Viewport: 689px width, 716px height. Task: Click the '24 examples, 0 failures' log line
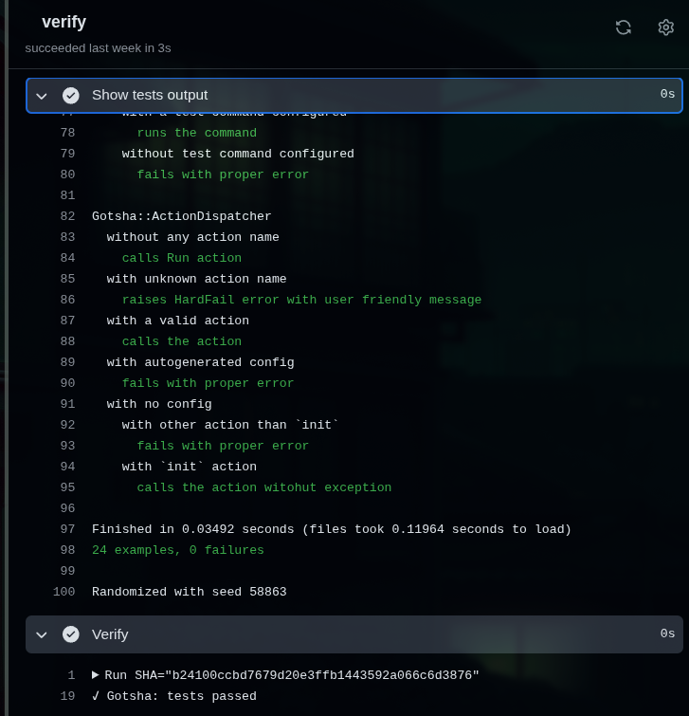tap(178, 550)
